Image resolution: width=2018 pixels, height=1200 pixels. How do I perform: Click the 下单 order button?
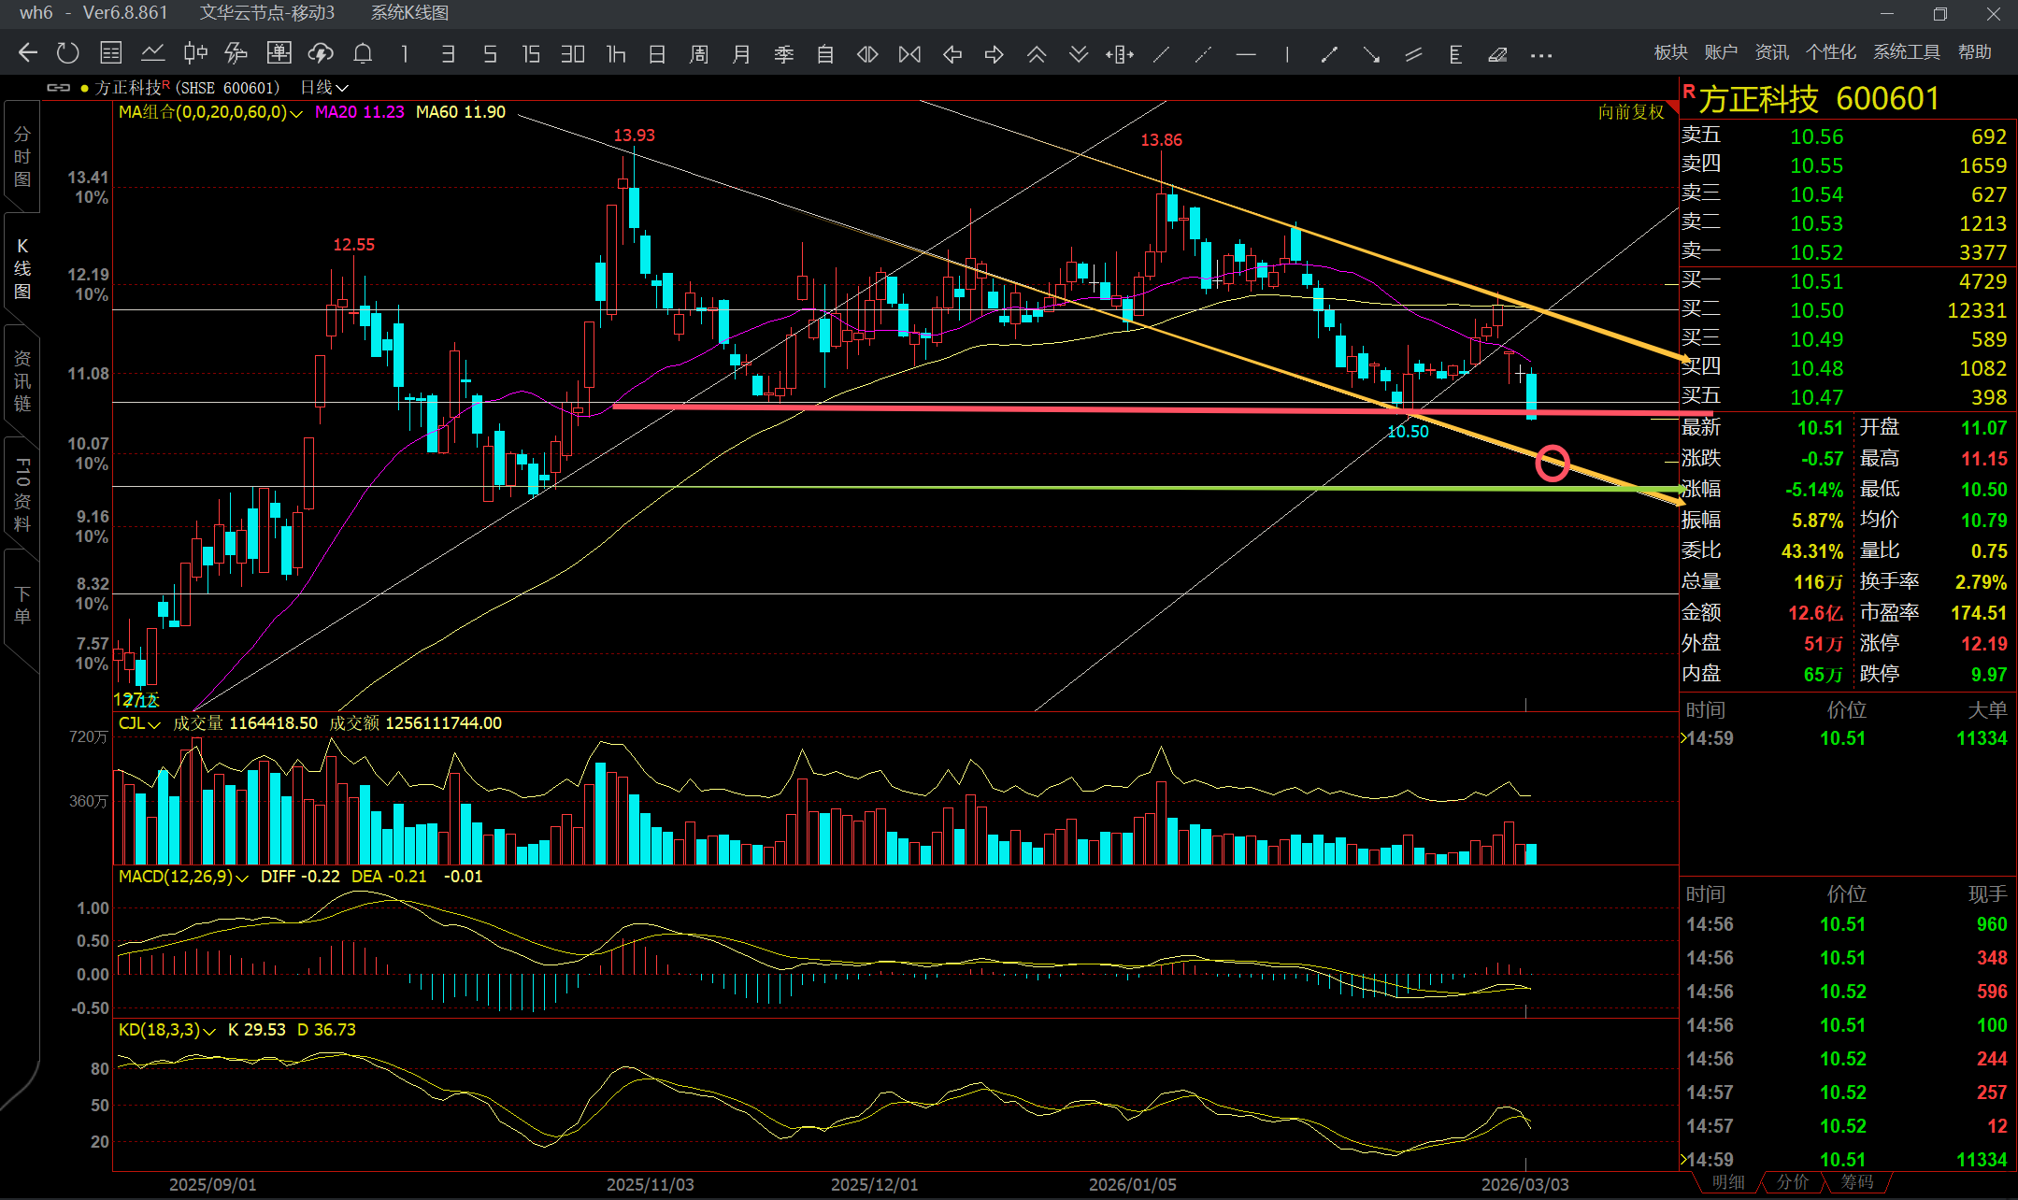[21, 605]
